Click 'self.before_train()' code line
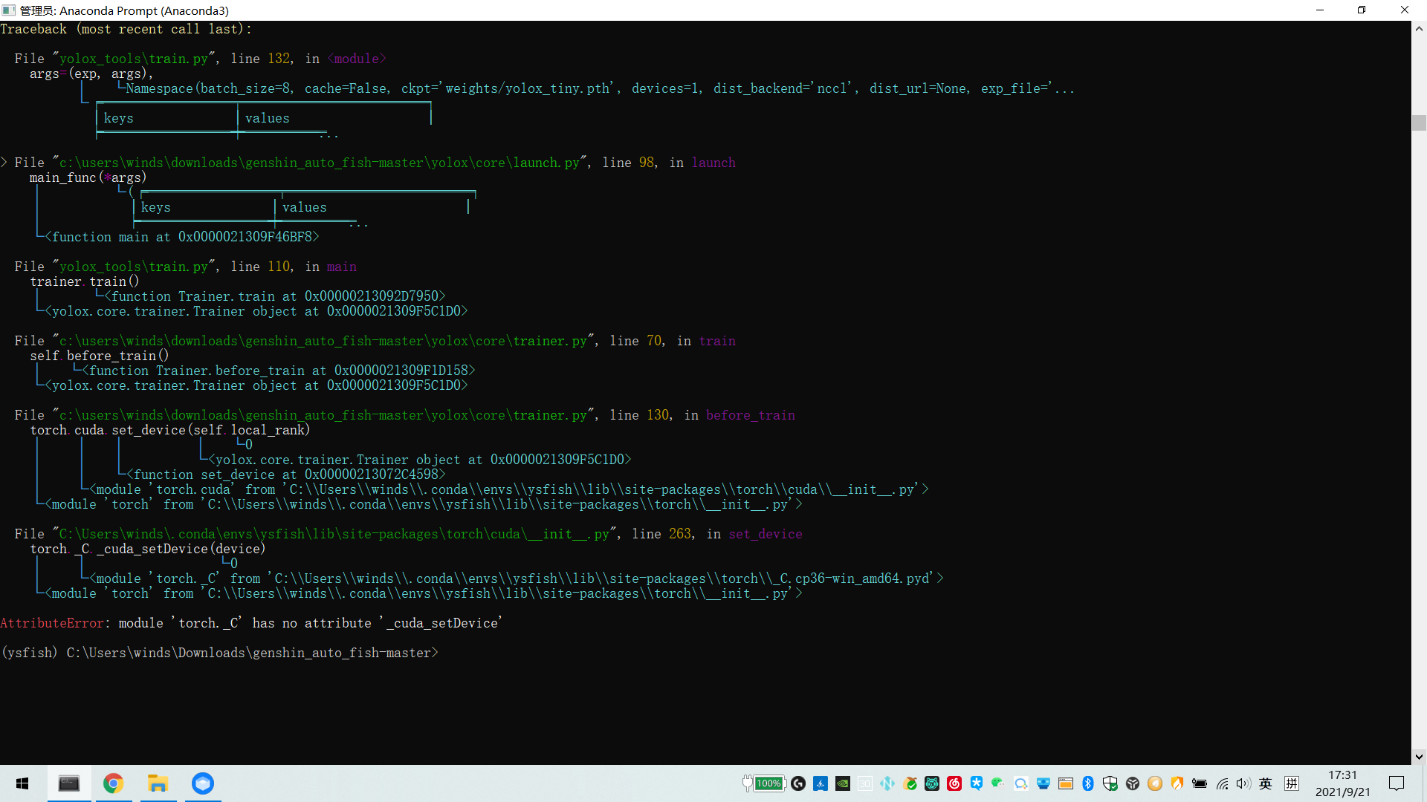The width and height of the screenshot is (1427, 802). [x=100, y=356]
